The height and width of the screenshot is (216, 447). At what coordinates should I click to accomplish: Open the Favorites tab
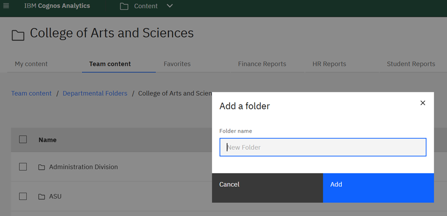[x=177, y=64]
